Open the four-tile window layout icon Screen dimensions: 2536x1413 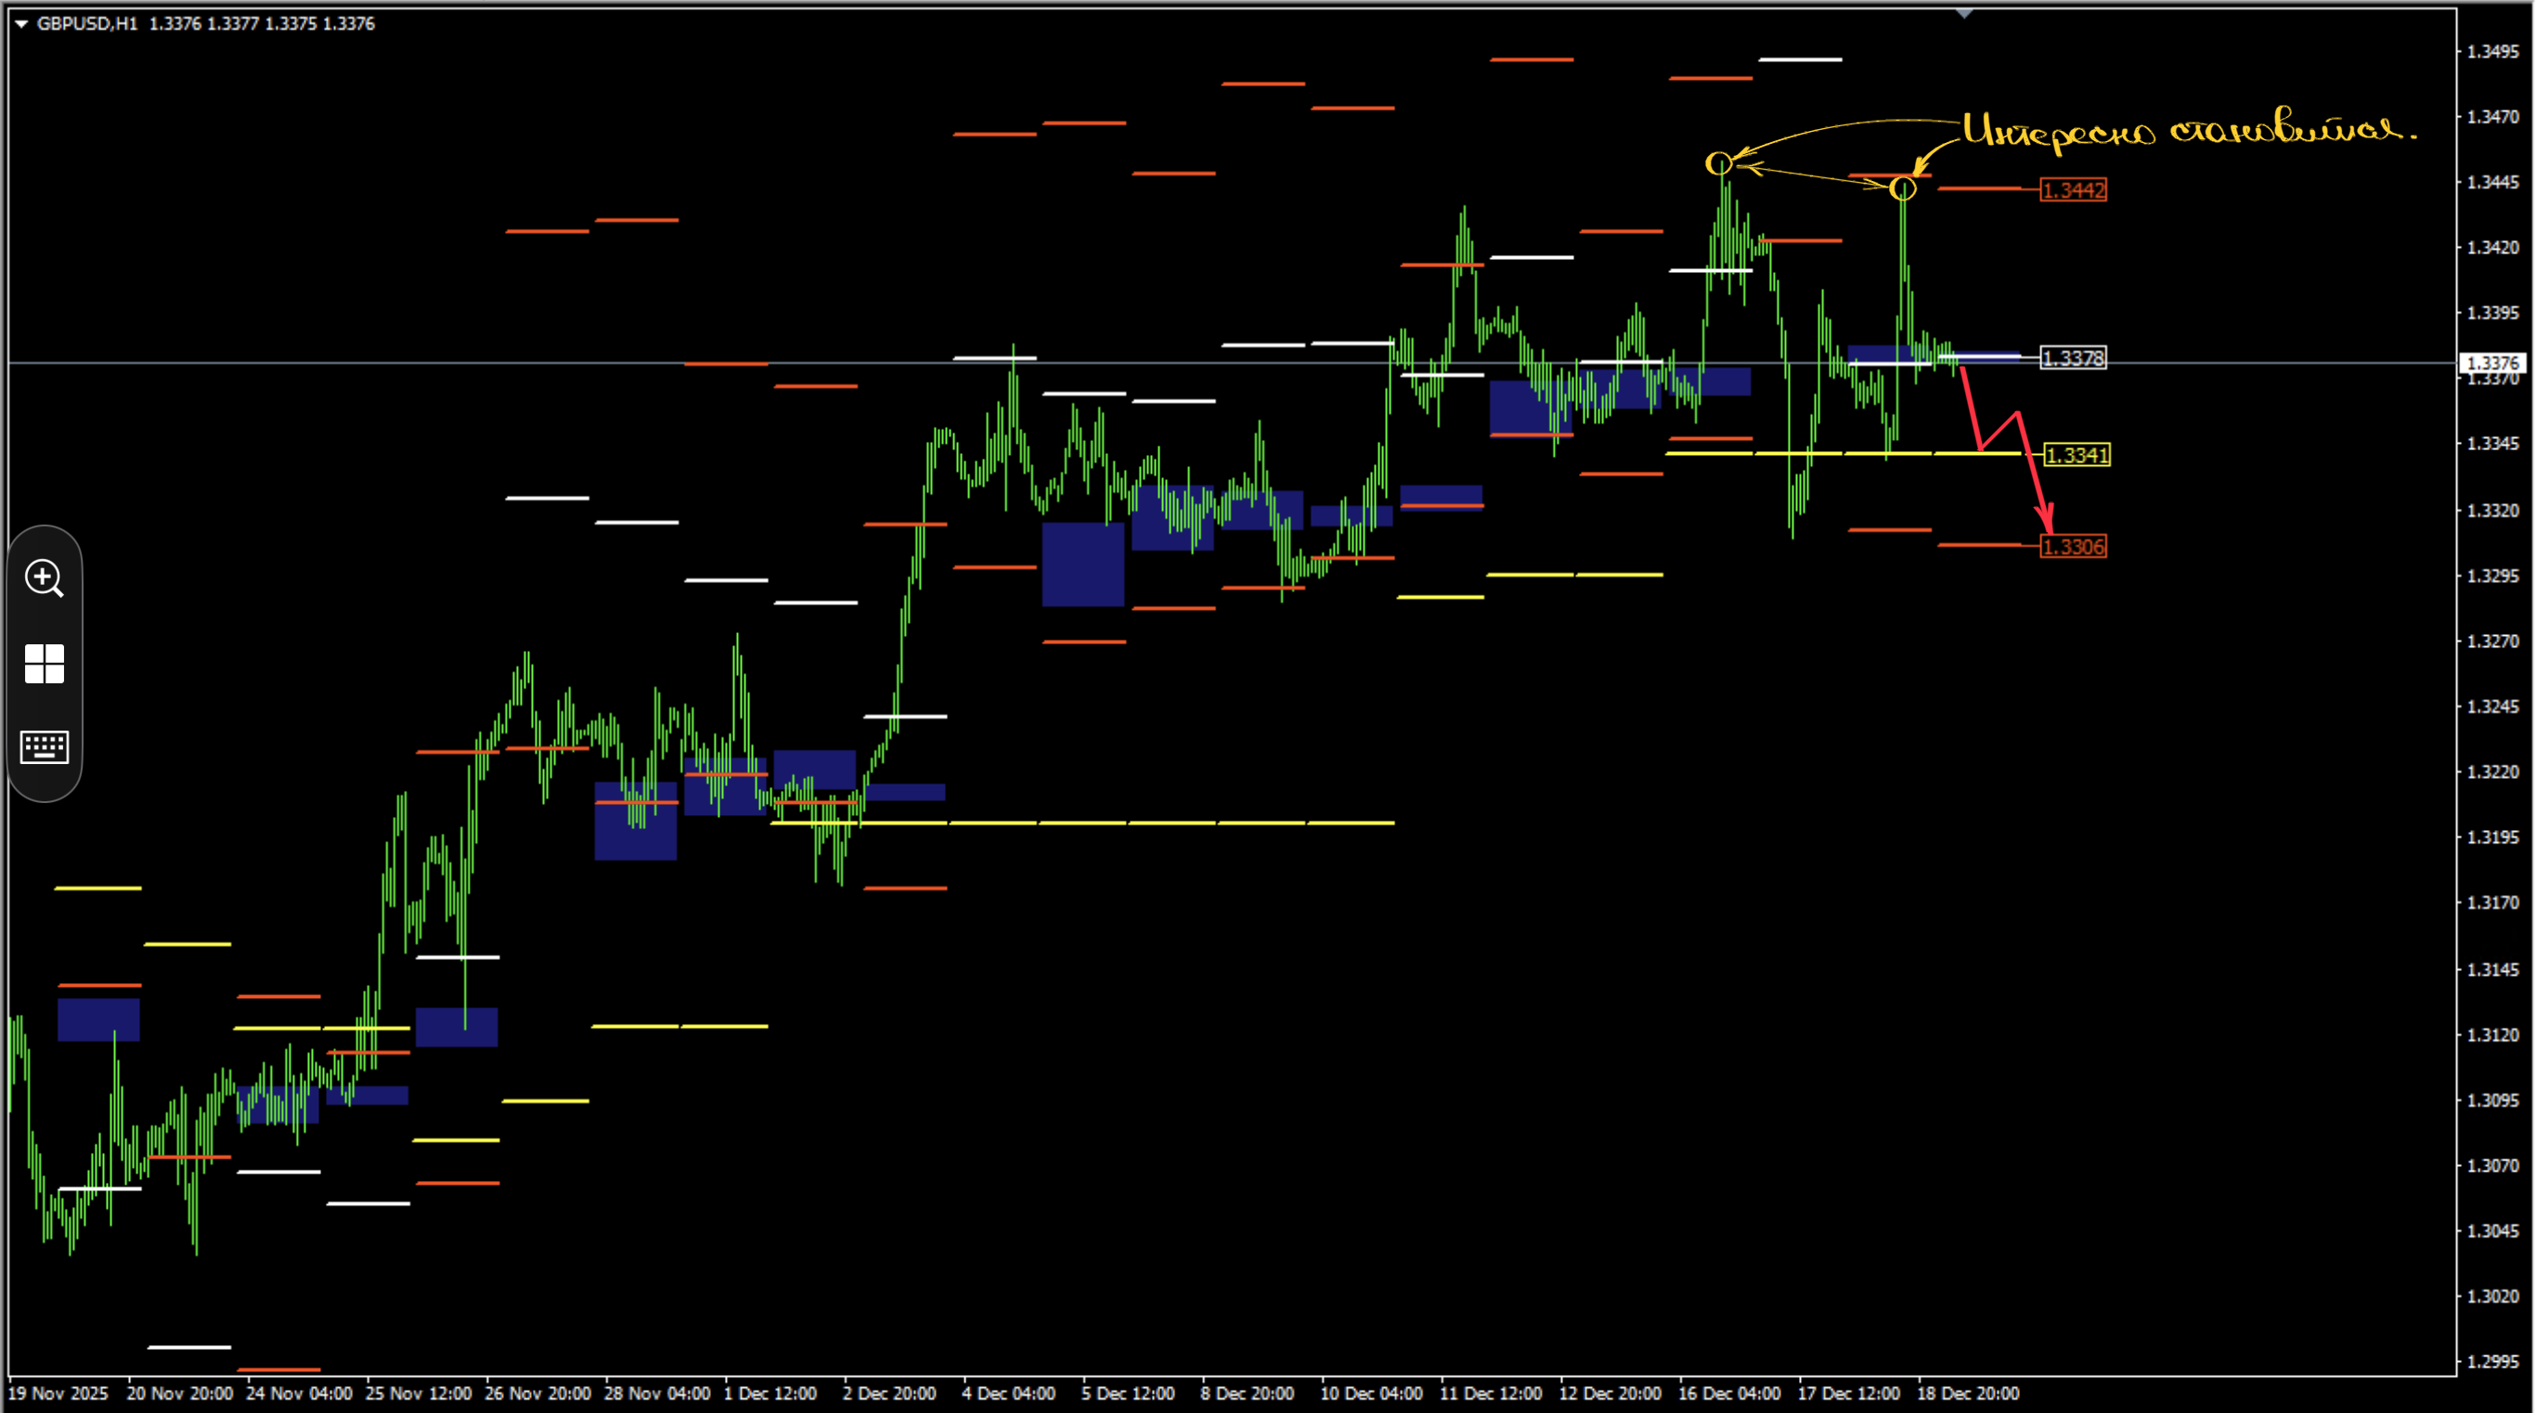point(45,664)
